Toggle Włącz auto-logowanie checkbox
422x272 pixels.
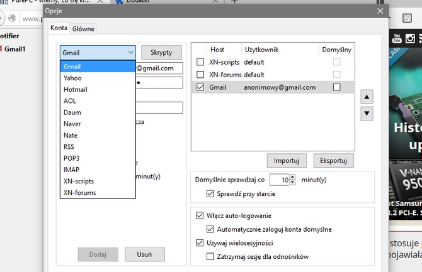[200, 215]
